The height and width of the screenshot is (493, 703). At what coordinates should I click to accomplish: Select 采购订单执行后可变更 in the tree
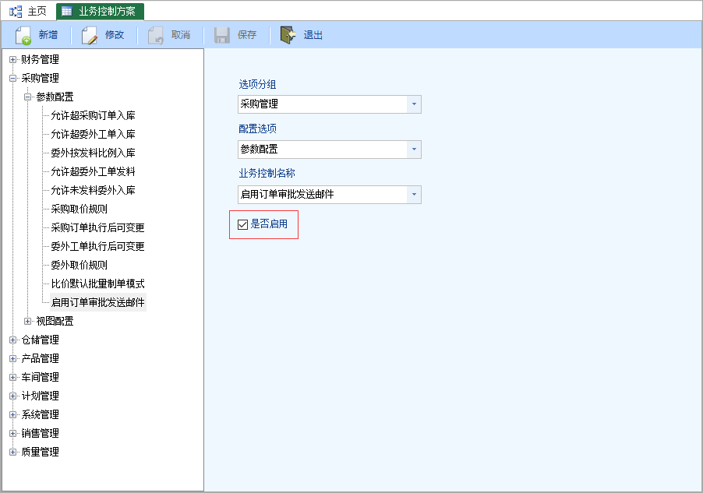pyautogui.click(x=97, y=227)
